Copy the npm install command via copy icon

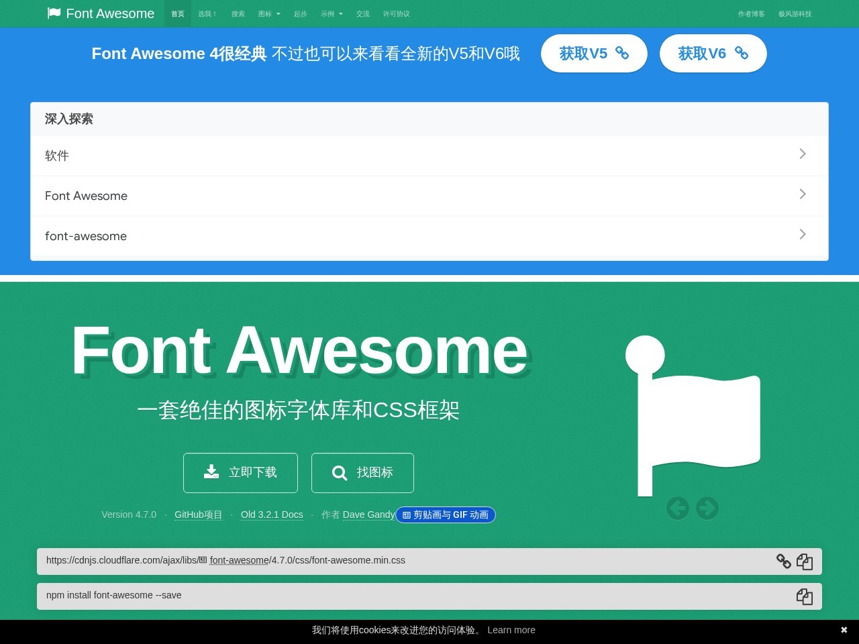tap(805, 596)
